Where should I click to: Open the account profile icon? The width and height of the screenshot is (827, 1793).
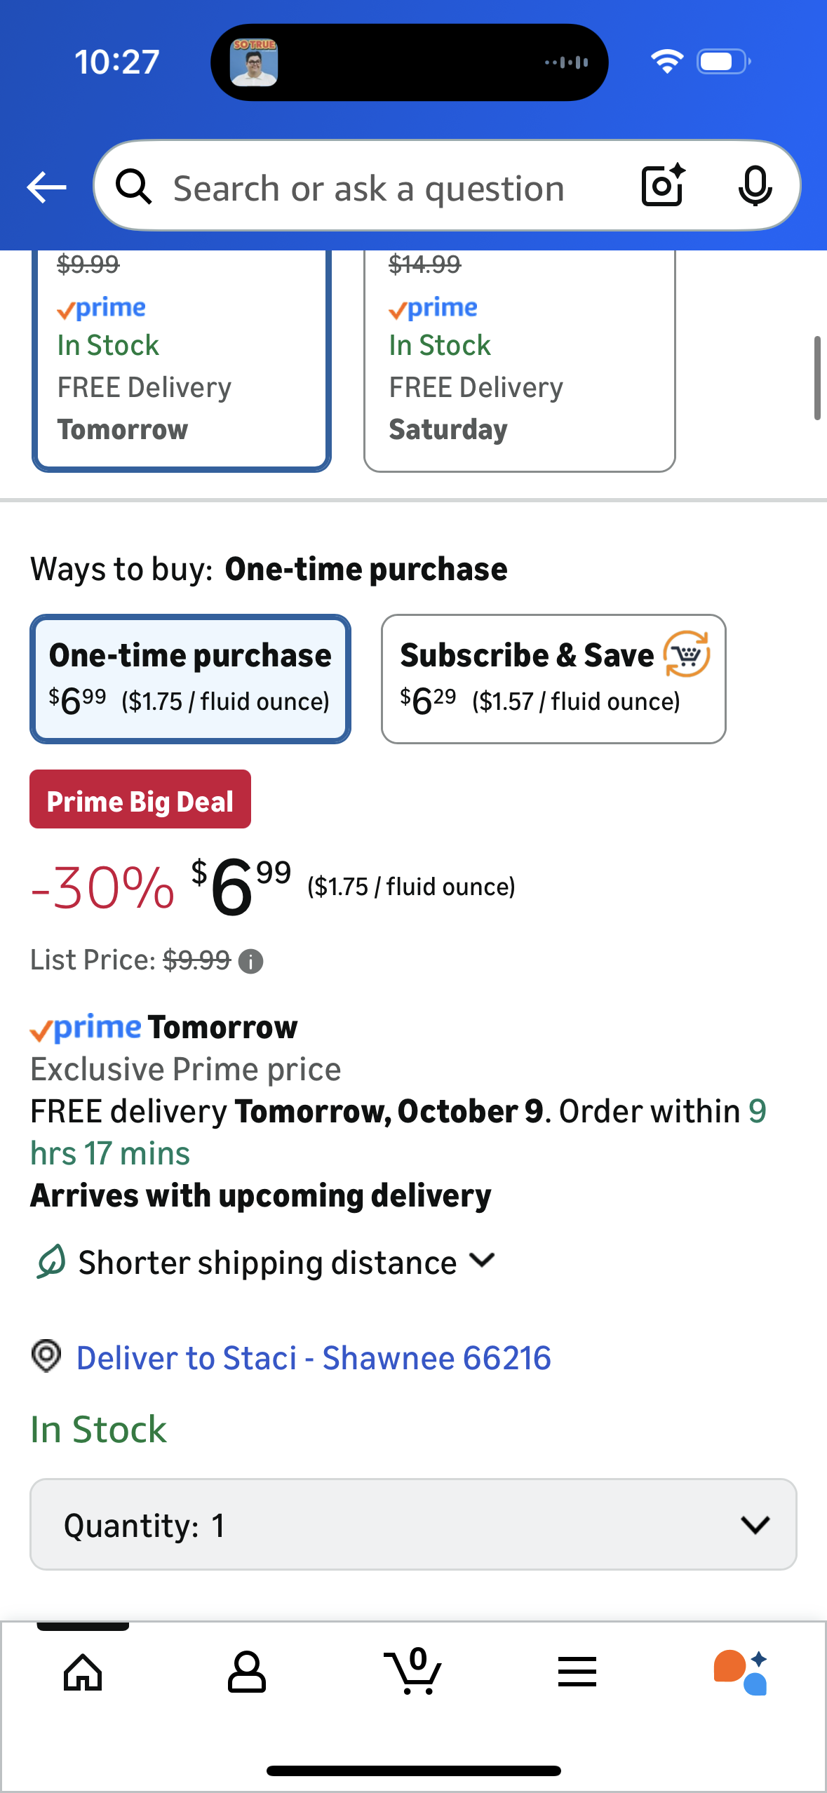click(247, 1672)
